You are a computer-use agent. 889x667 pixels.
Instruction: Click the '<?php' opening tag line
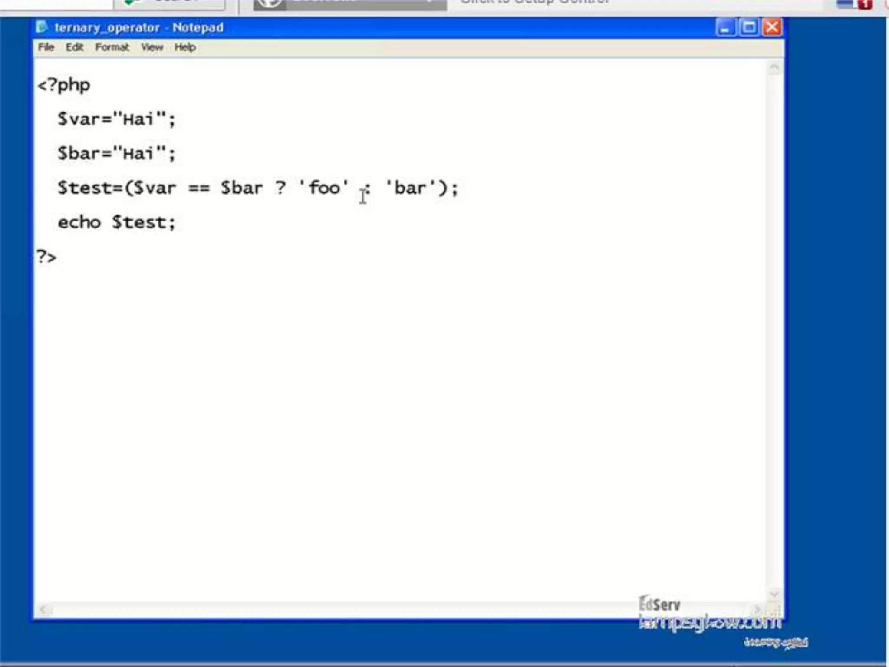[64, 85]
